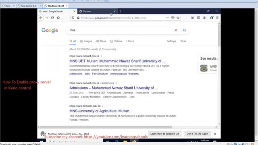The height and width of the screenshot is (145, 258).
Task: Expand dropdown beside mnsuam.edu.pk result
Action: point(102,106)
